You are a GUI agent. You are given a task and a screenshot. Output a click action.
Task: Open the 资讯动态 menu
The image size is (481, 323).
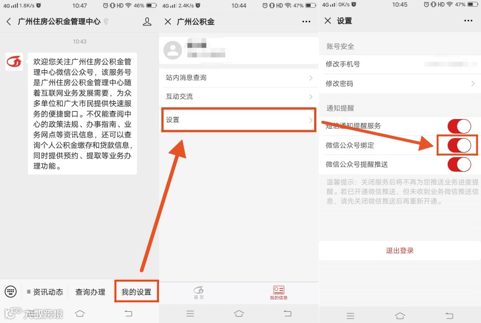45,292
